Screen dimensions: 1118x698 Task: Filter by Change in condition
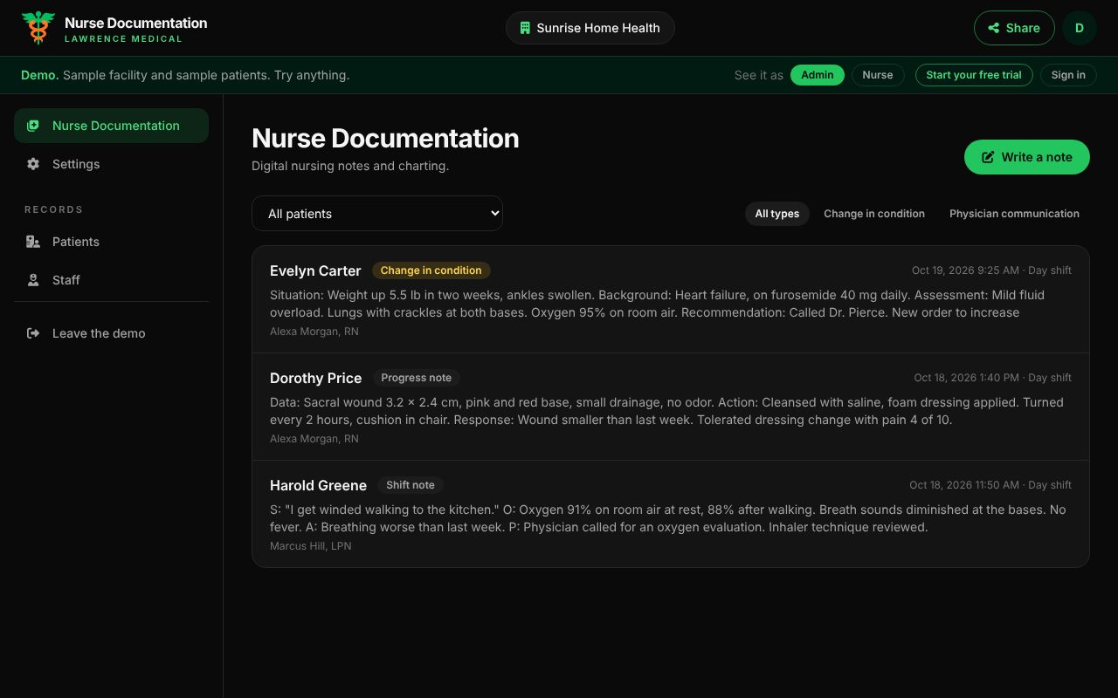tap(874, 214)
